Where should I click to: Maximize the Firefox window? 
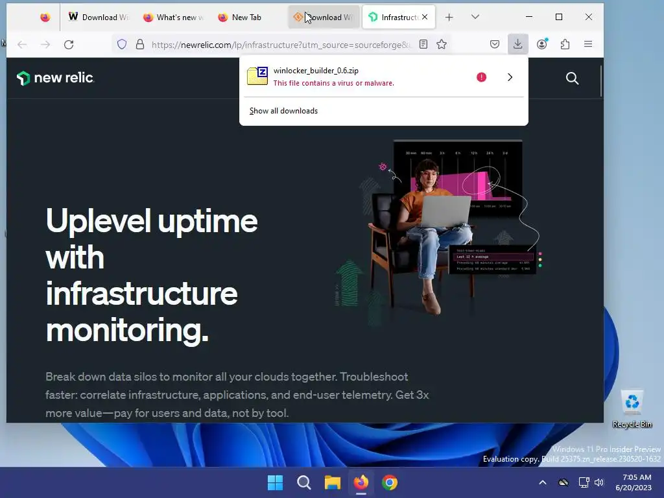(x=559, y=17)
